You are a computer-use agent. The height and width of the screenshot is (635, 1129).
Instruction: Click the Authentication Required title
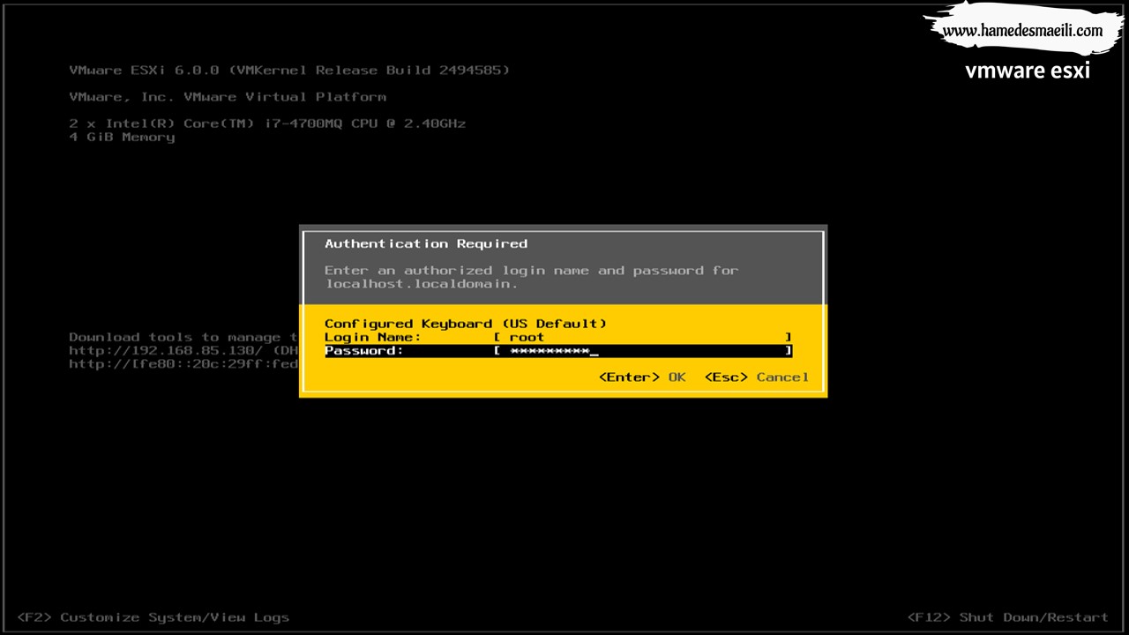(426, 243)
